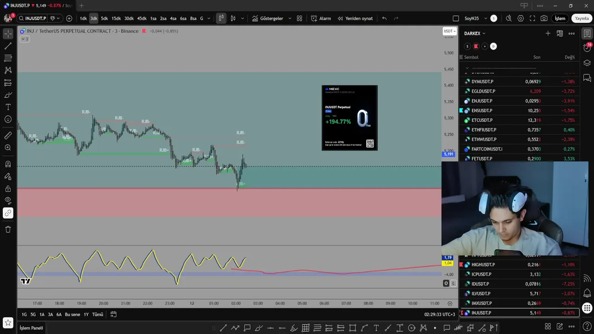The image size is (594, 334).
Task: Select the ruler measure tool
Action: click(8, 135)
